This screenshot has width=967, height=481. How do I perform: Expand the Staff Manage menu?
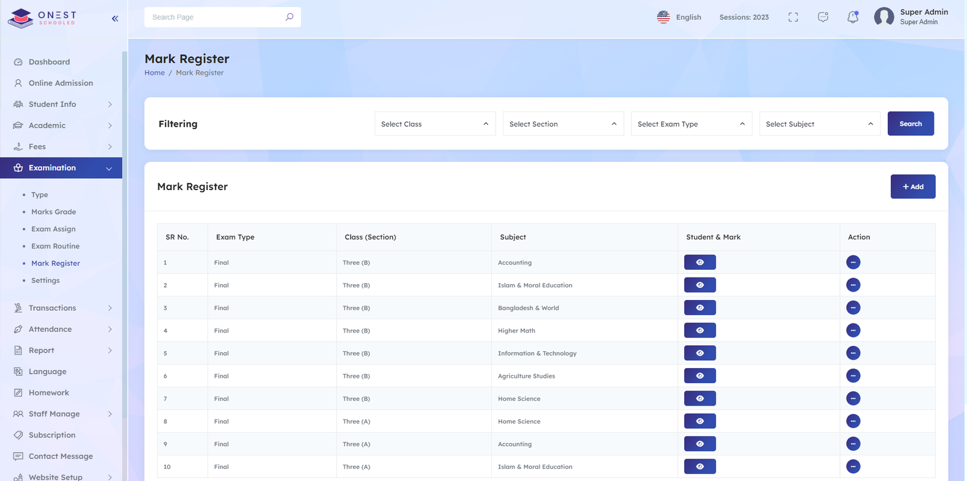(61, 413)
